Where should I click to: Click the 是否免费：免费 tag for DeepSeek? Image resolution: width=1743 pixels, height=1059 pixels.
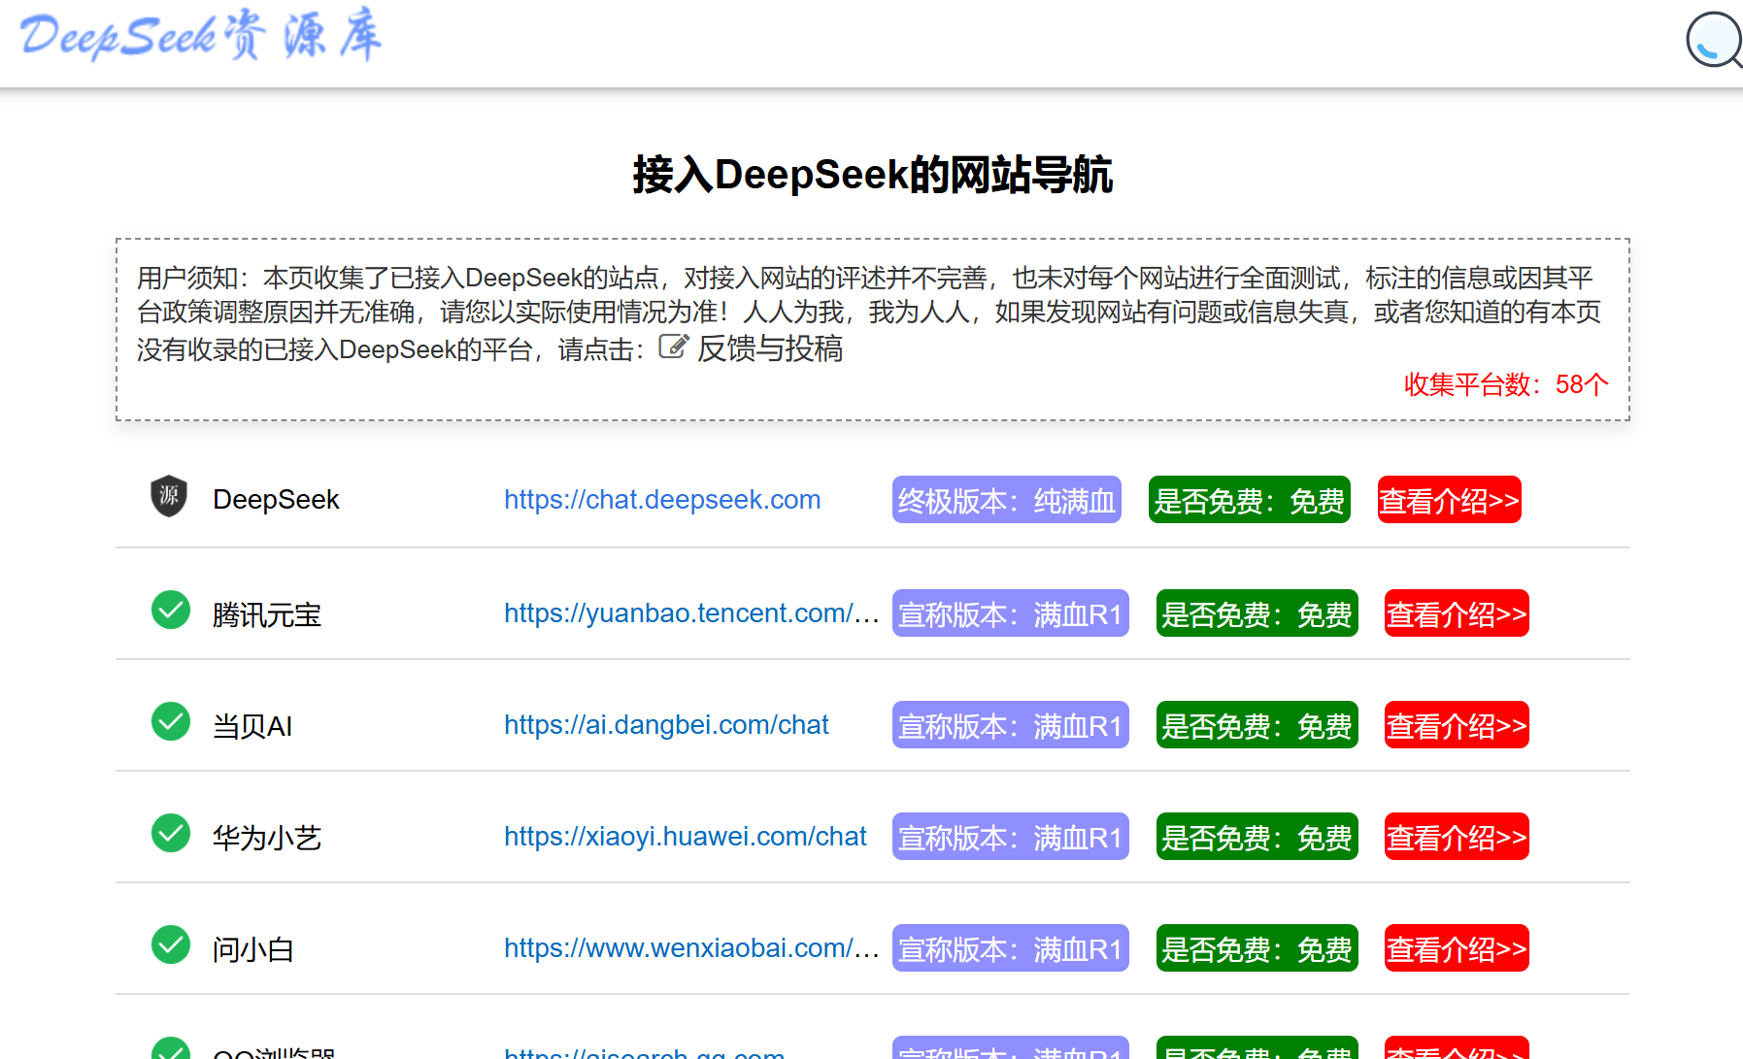[1250, 500]
